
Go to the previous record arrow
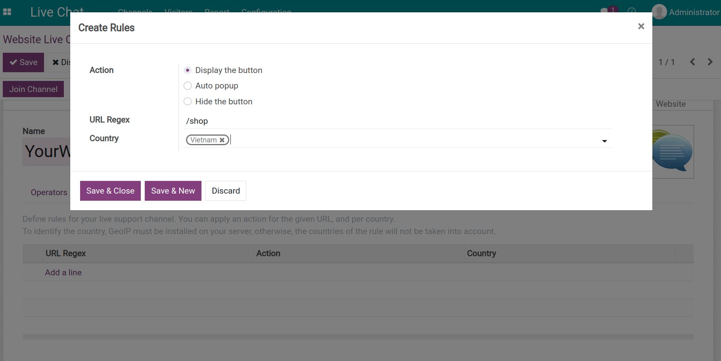click(x=692, y=62)
